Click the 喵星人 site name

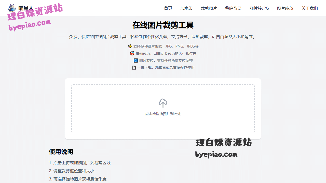pyautogui.click(x=26, y=8)
